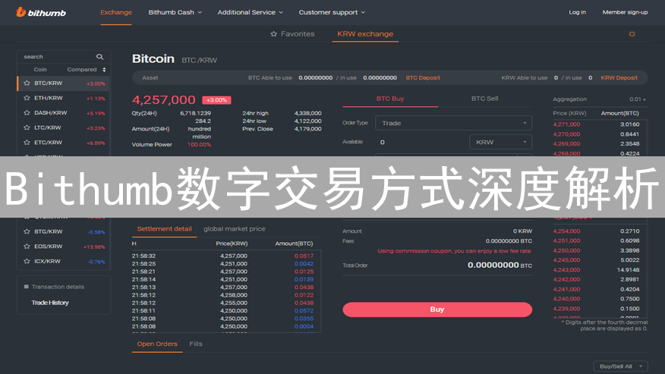The image size is (665, 374).
Task: Toggle favorite star for BTC/KRW
Action: pos(27,83)
